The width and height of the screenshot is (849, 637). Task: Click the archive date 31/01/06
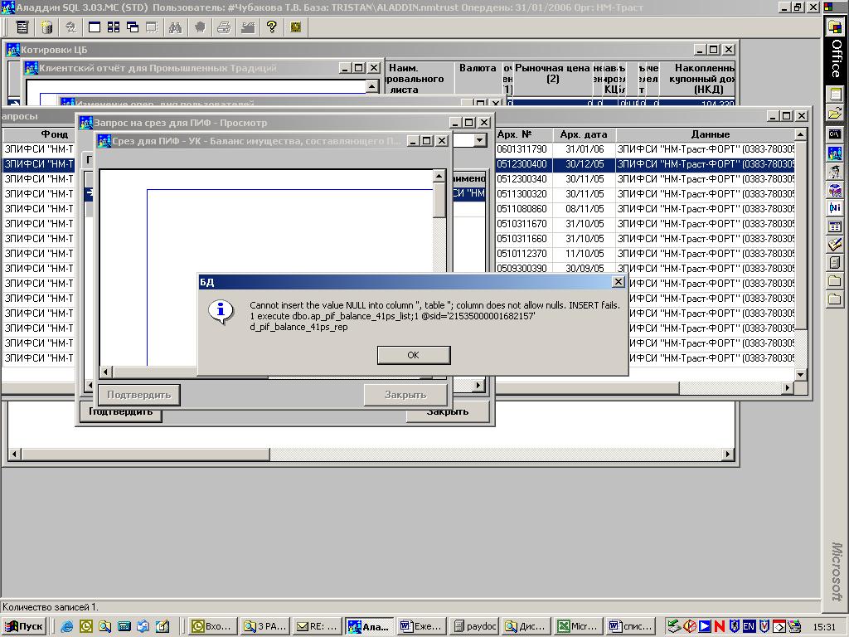tap(585, 149)
